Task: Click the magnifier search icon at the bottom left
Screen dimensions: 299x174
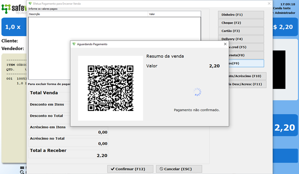Action: (x=22, y=172)
